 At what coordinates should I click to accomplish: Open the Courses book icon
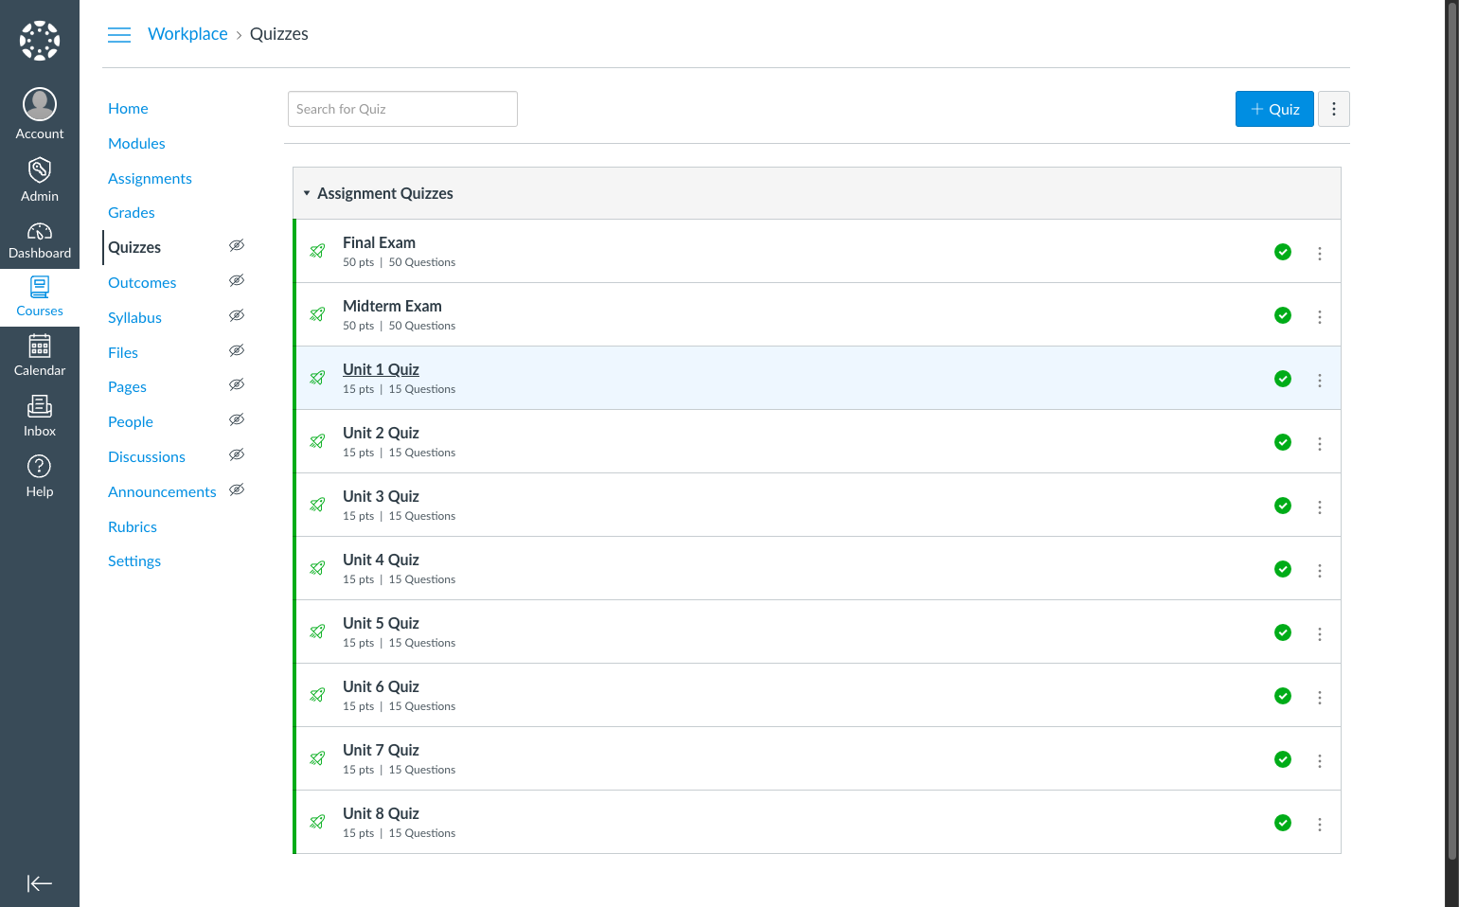point(40,287)
